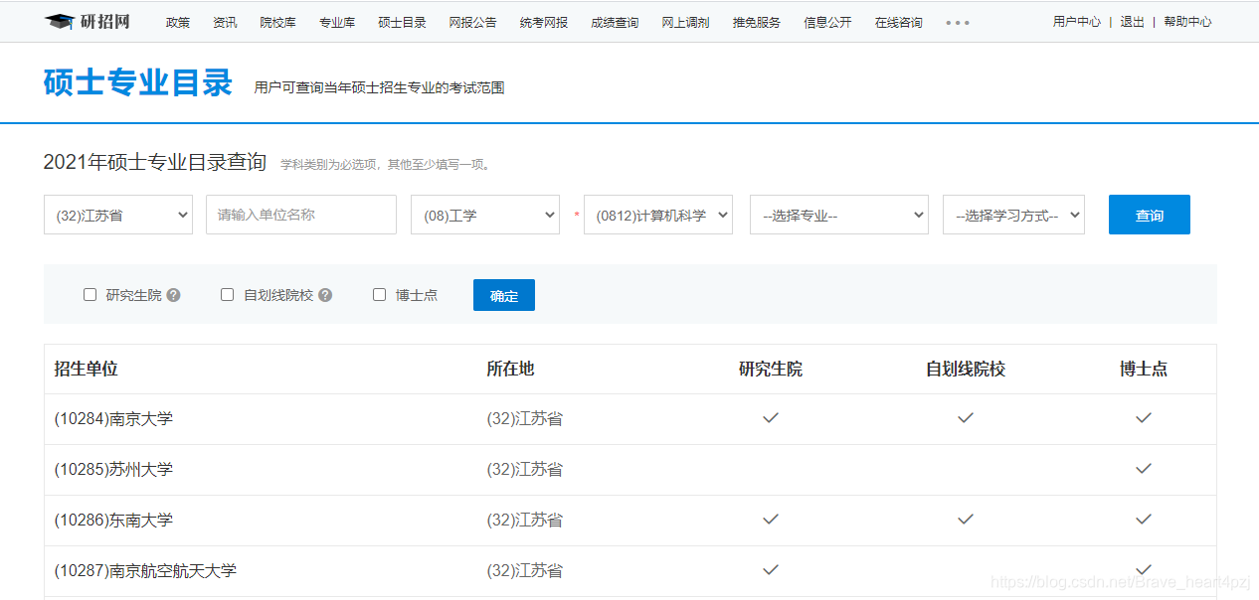Click the 确定 confirm button
The width and height of the screenshot is (1259, 600).
[x=503, y=294]
